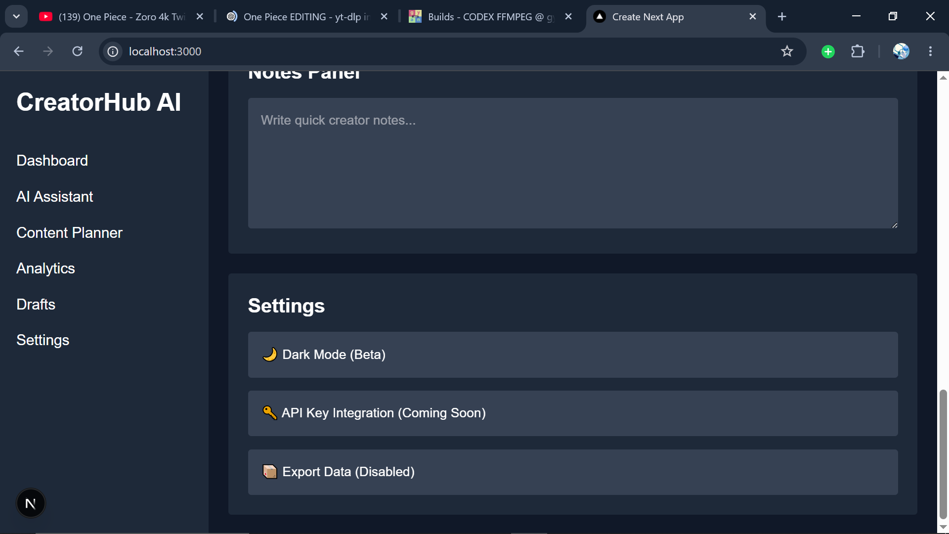Go forward to the next page
The image size is (949, 534).
click(48, 51)
